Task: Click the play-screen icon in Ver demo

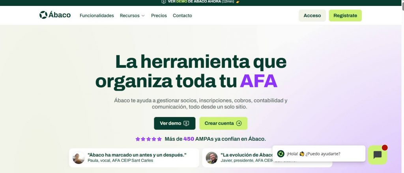Action: [186, 123]
